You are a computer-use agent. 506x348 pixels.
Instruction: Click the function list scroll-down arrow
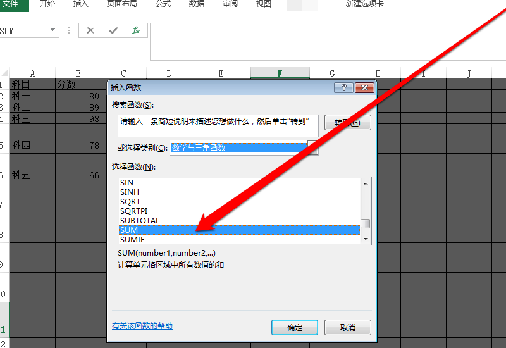365,239
